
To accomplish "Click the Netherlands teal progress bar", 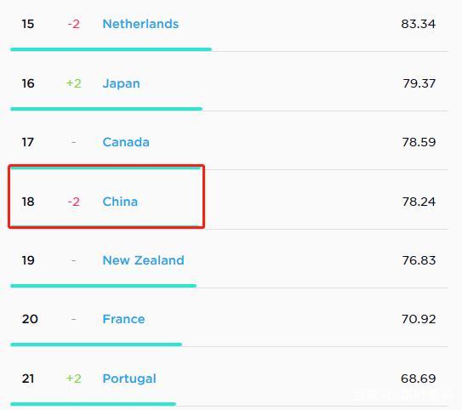I will (111, 49).
